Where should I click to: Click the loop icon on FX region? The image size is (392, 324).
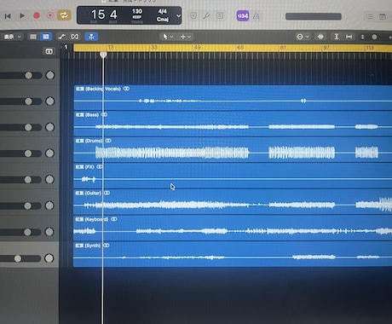click(x=100, y=167)
